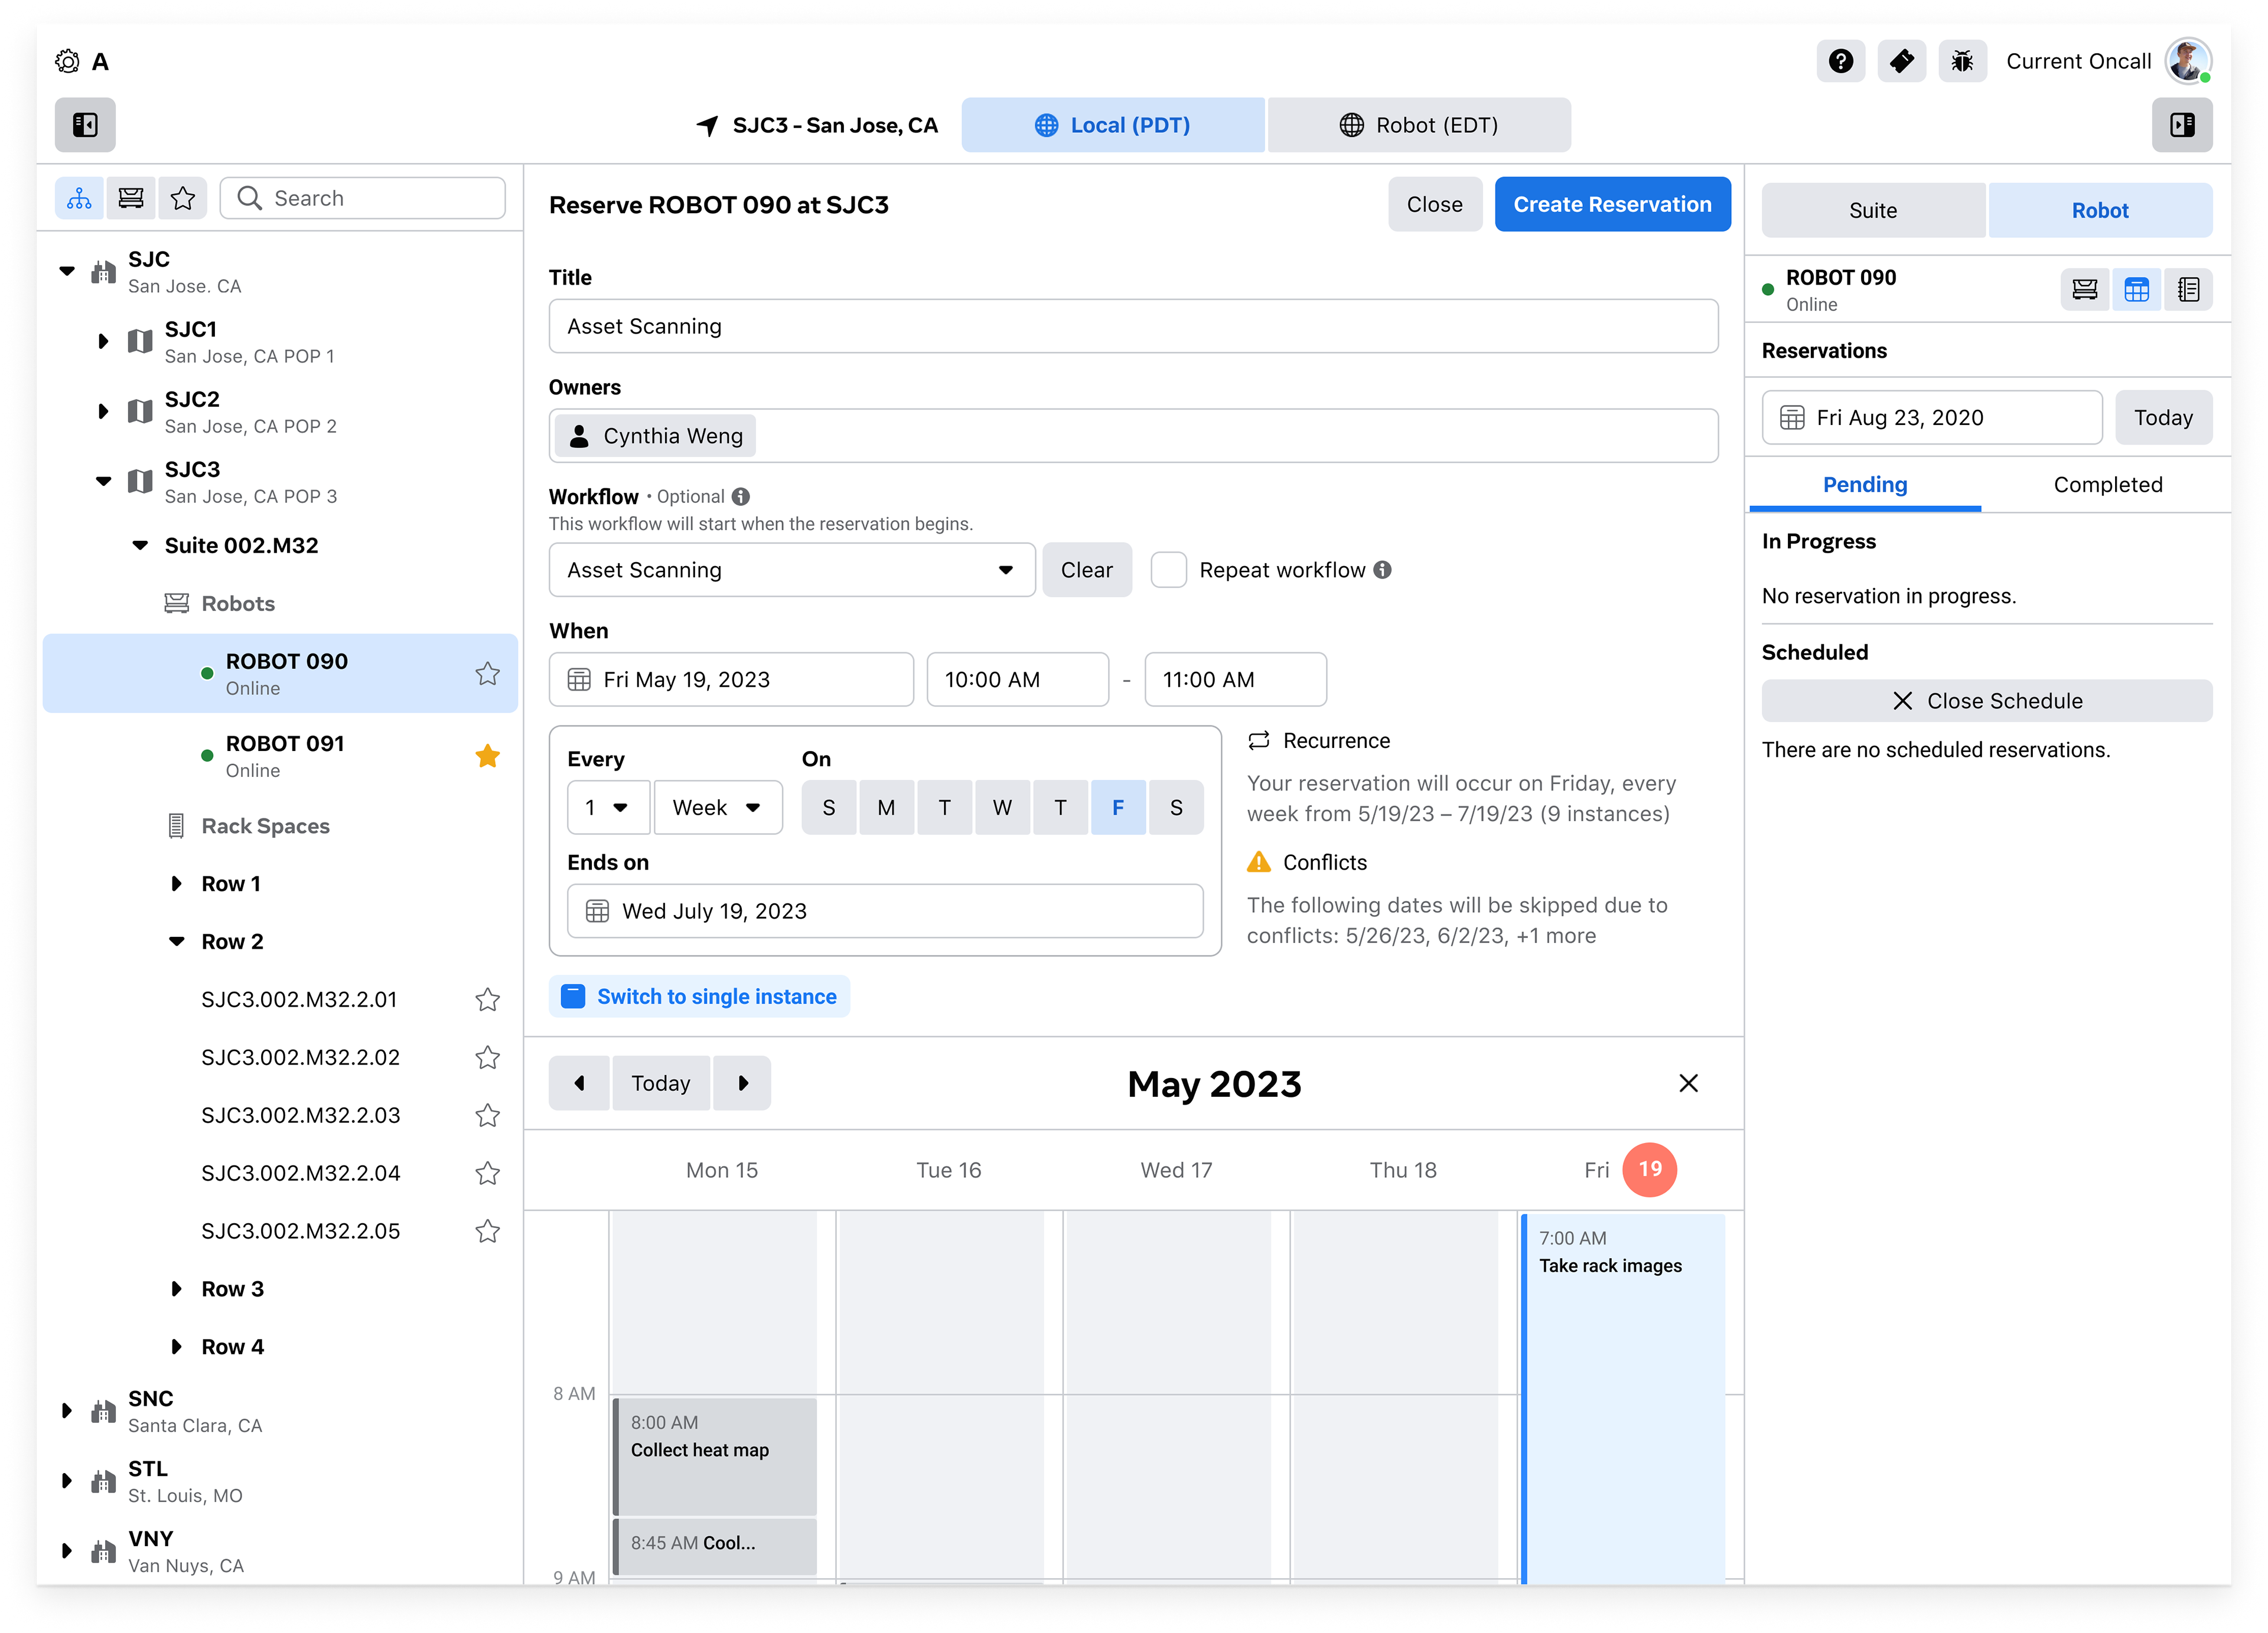Click the calendar grid icon beside ROBOT 090
2268x1633 pixels.
(2137, 290)
